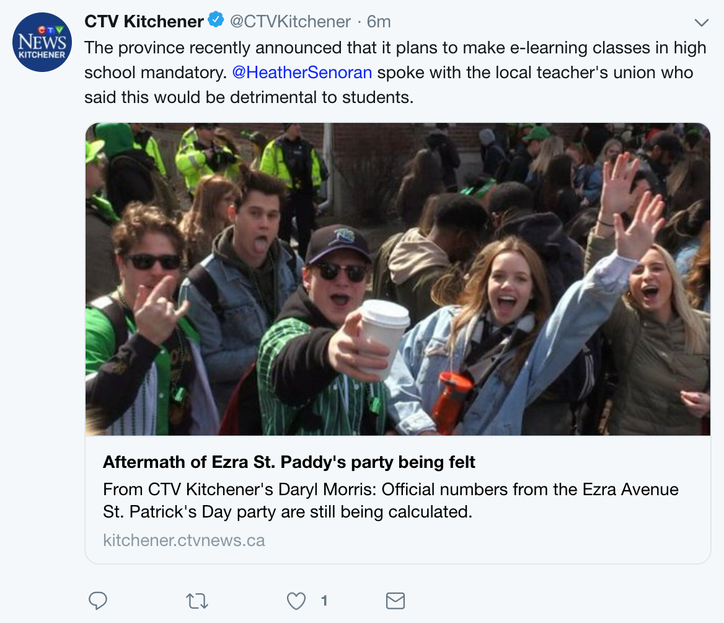The height and width of the screenshot is (623, 724).
Task: Click the card description mentioning Daryl Morris
Action: point(391,501)
